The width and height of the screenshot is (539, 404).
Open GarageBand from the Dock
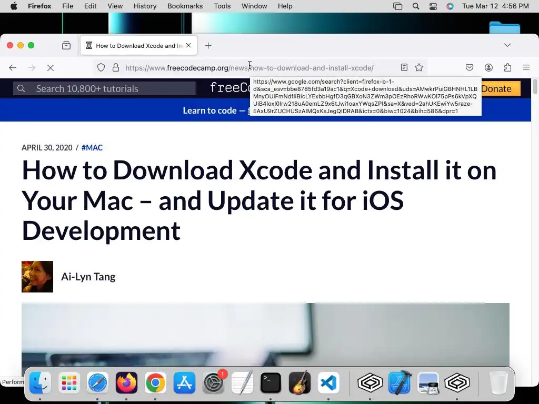click(x=300, y=382)
